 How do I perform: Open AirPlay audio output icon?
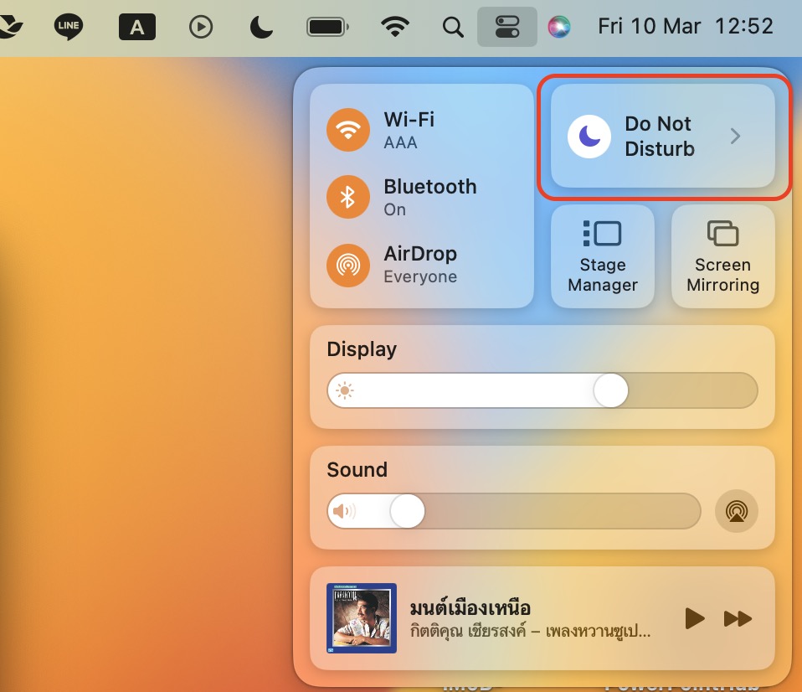pyautogui.click(x=737, y=511)
